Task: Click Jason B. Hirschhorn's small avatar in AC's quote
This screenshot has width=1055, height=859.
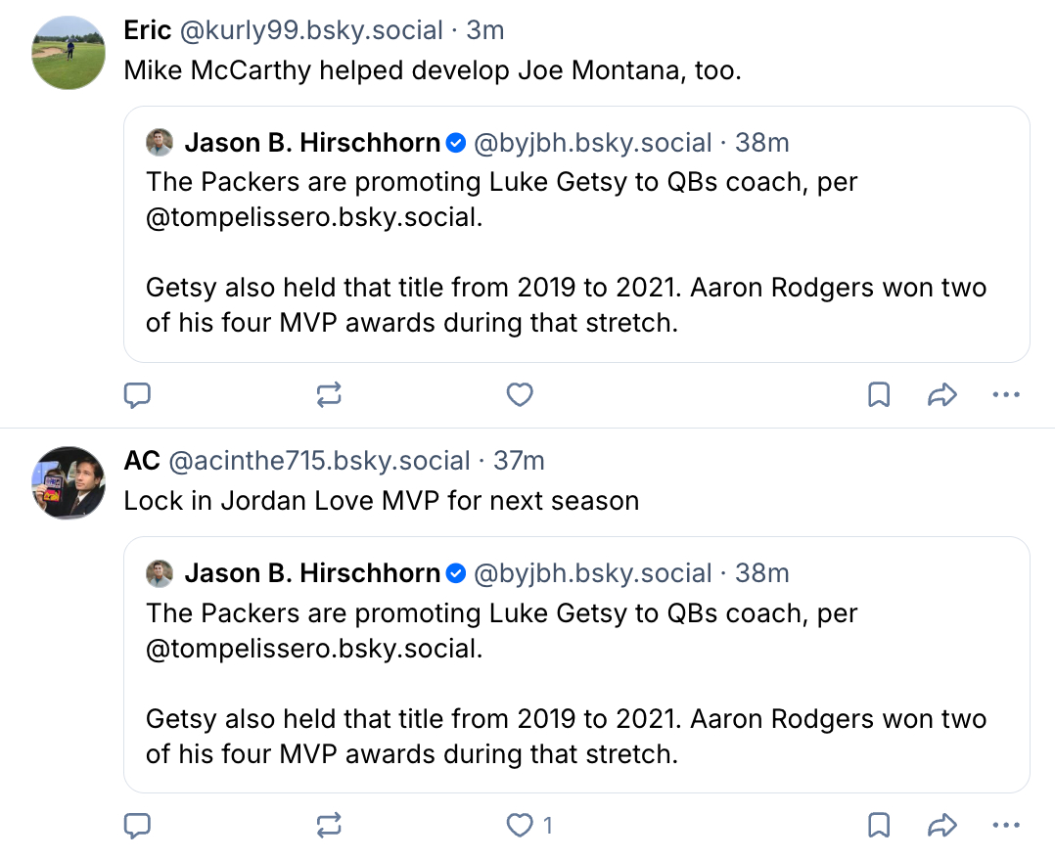Action: (x=160, y=573)
